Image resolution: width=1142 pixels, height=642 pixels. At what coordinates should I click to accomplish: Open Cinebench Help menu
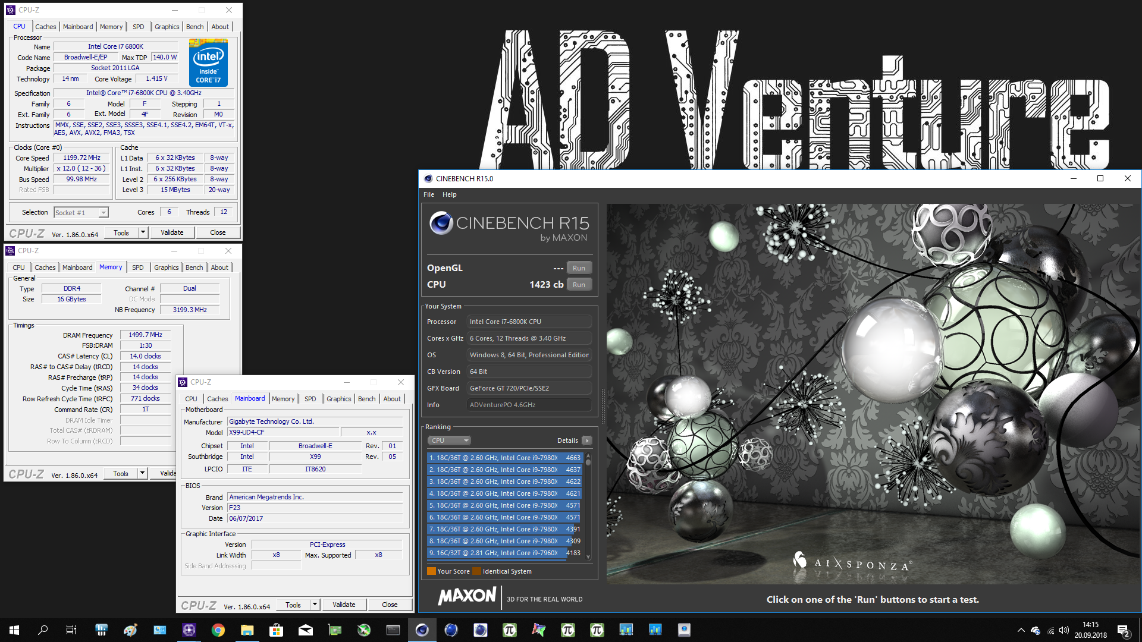click(x=449, y=194)
